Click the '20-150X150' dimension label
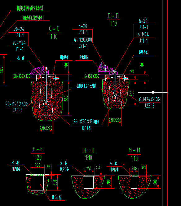 [22, 76]
